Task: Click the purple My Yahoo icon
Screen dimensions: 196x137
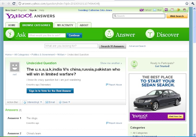Action: pyautogui.click(x=166, y=10)
